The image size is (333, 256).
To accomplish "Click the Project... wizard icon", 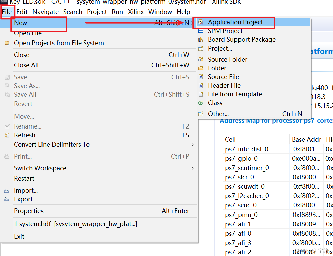I will [x=201, y=49].
